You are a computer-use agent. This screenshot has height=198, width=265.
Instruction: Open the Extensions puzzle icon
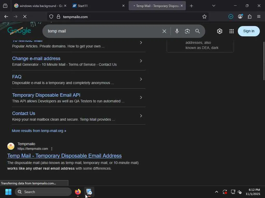(249, 16)
